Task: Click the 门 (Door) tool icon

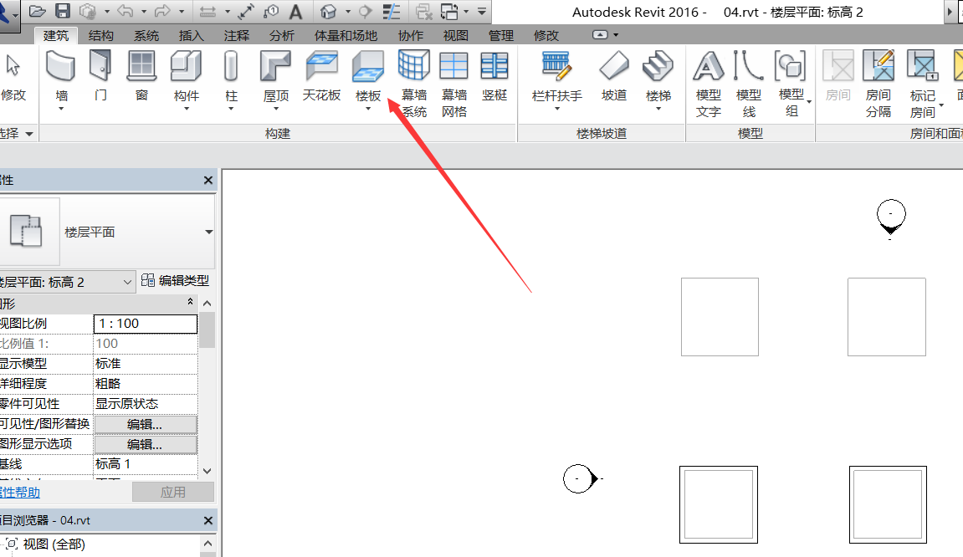Action: click(100, 67)
